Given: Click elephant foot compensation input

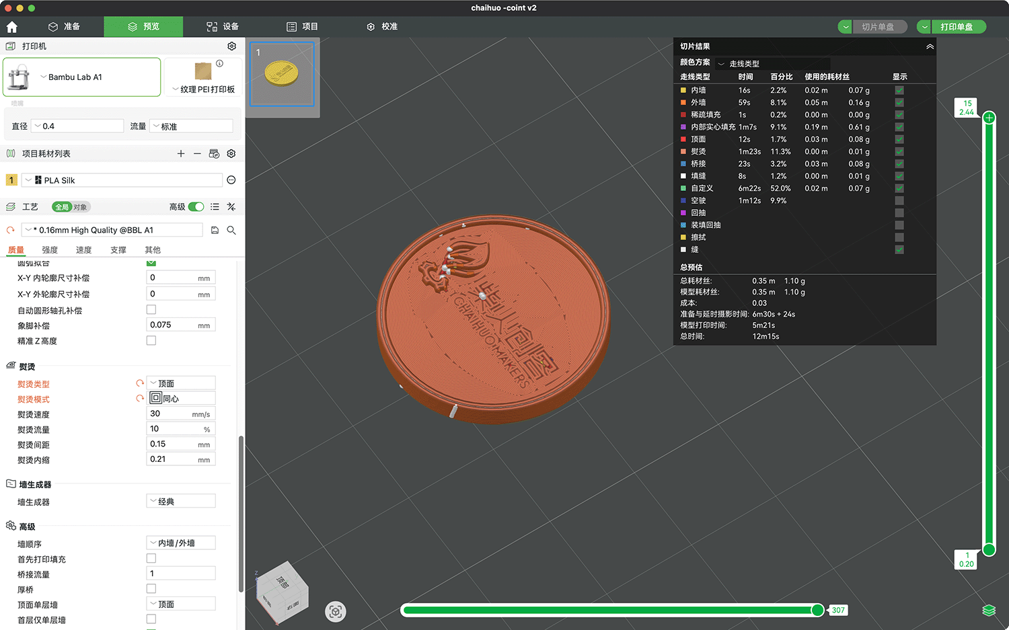Looking at the screenshot, I should pyautogui.click(x=181, y=325).
